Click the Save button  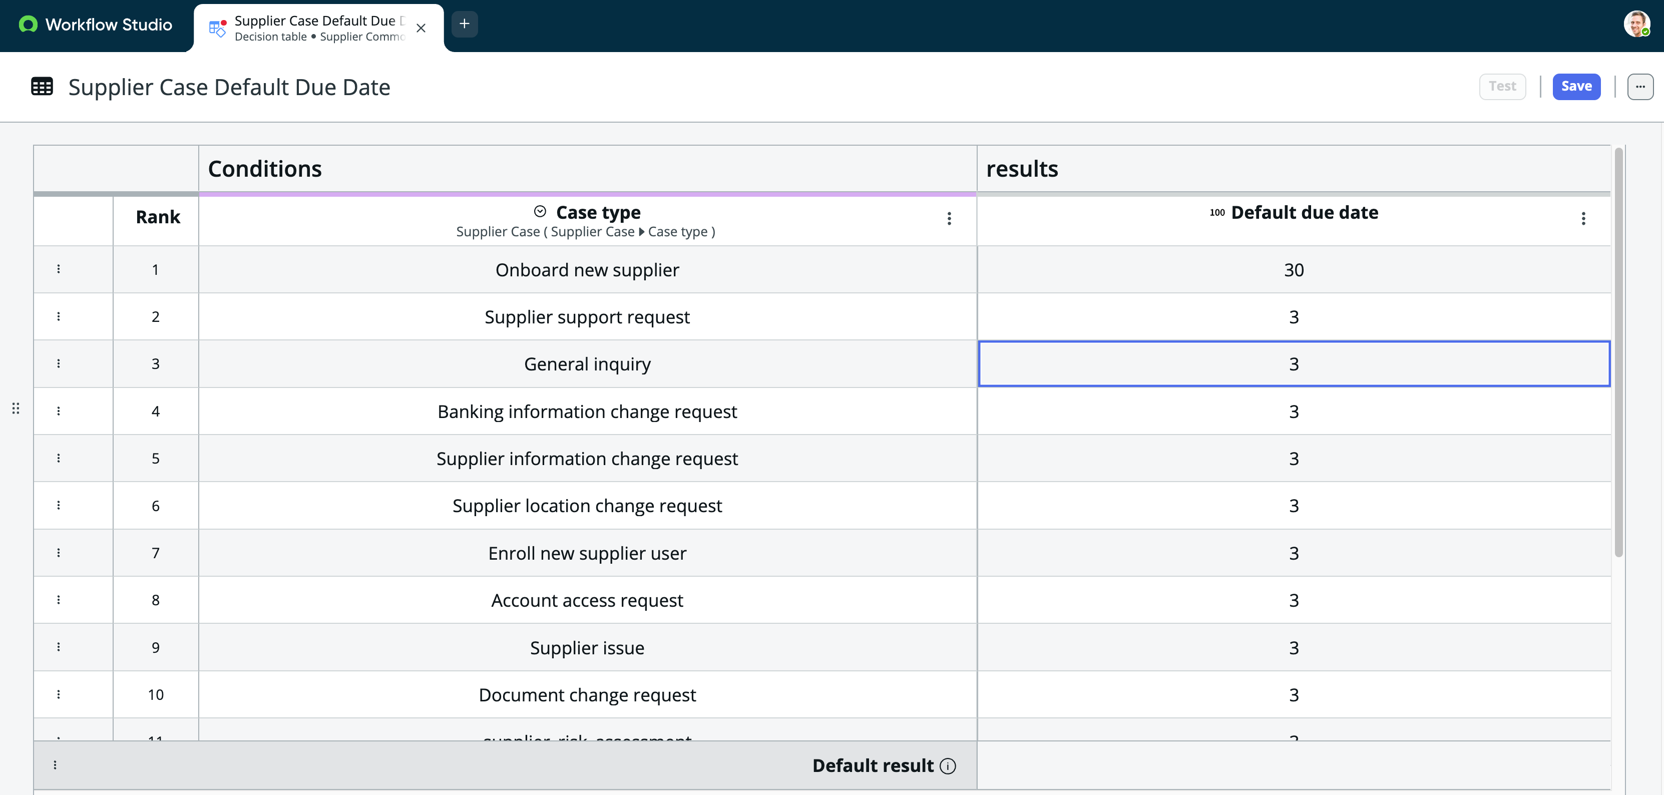tap(1576, 87)
